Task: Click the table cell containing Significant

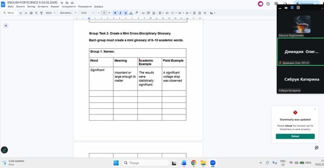Action: click(x=101, y=79)
